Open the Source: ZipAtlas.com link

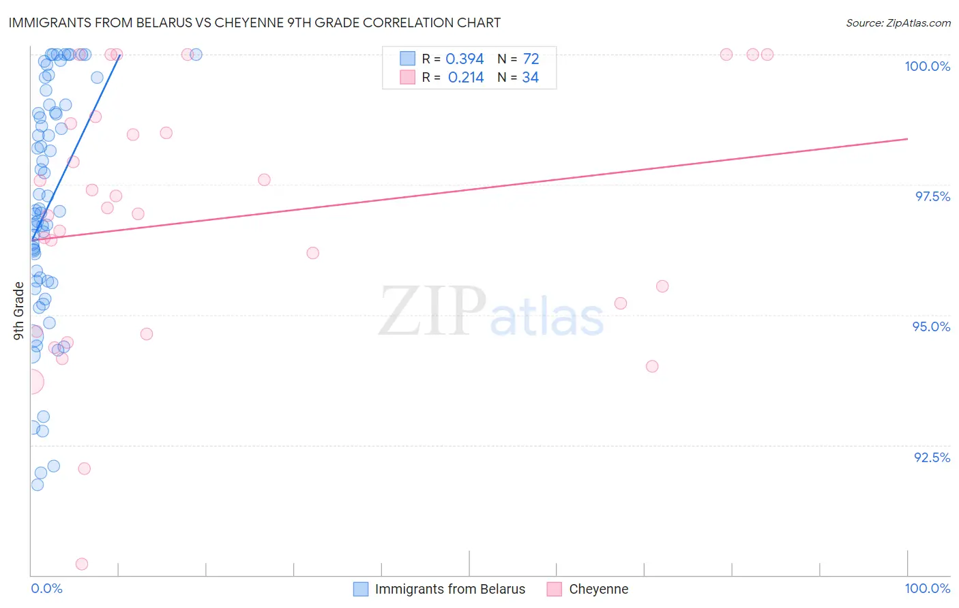pyautogui.click(x=898, y=22)
